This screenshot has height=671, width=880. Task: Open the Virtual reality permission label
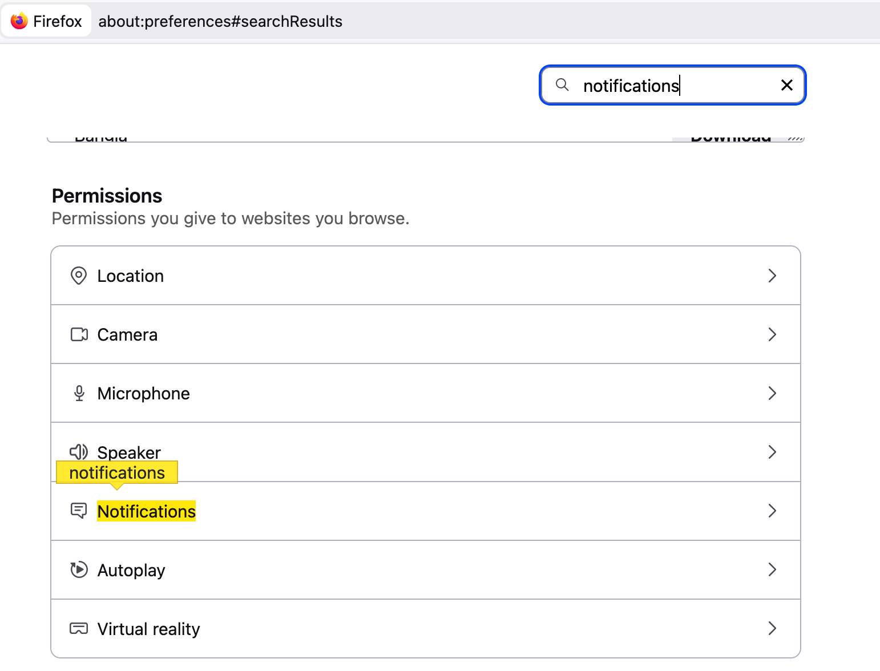(148, 629)
